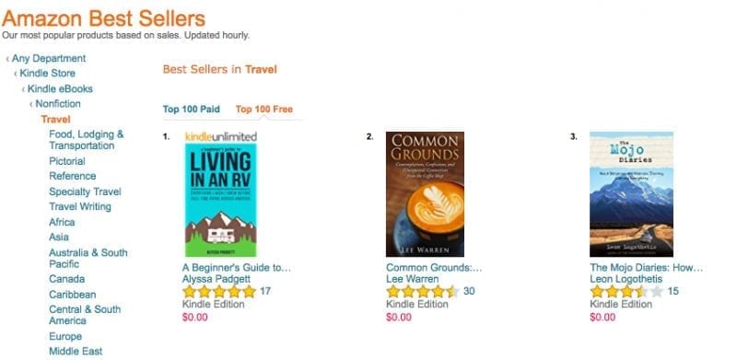Image resolution: width=737 pixels, height=360 pixels.
Task: Switch to the Top 100 Paid tab
Action: pos(192,109)
